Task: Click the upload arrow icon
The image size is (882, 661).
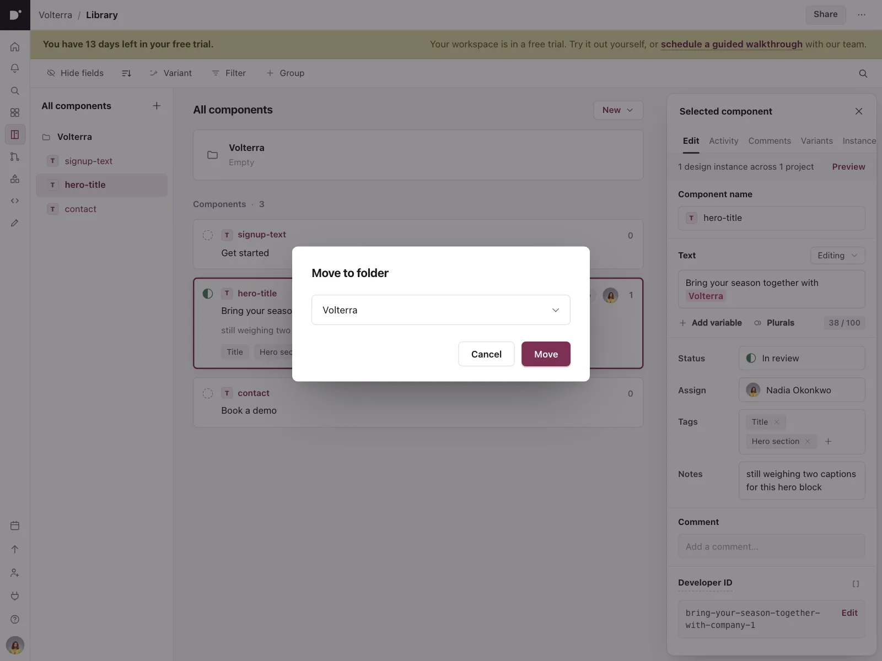Action: coord(15,549)
